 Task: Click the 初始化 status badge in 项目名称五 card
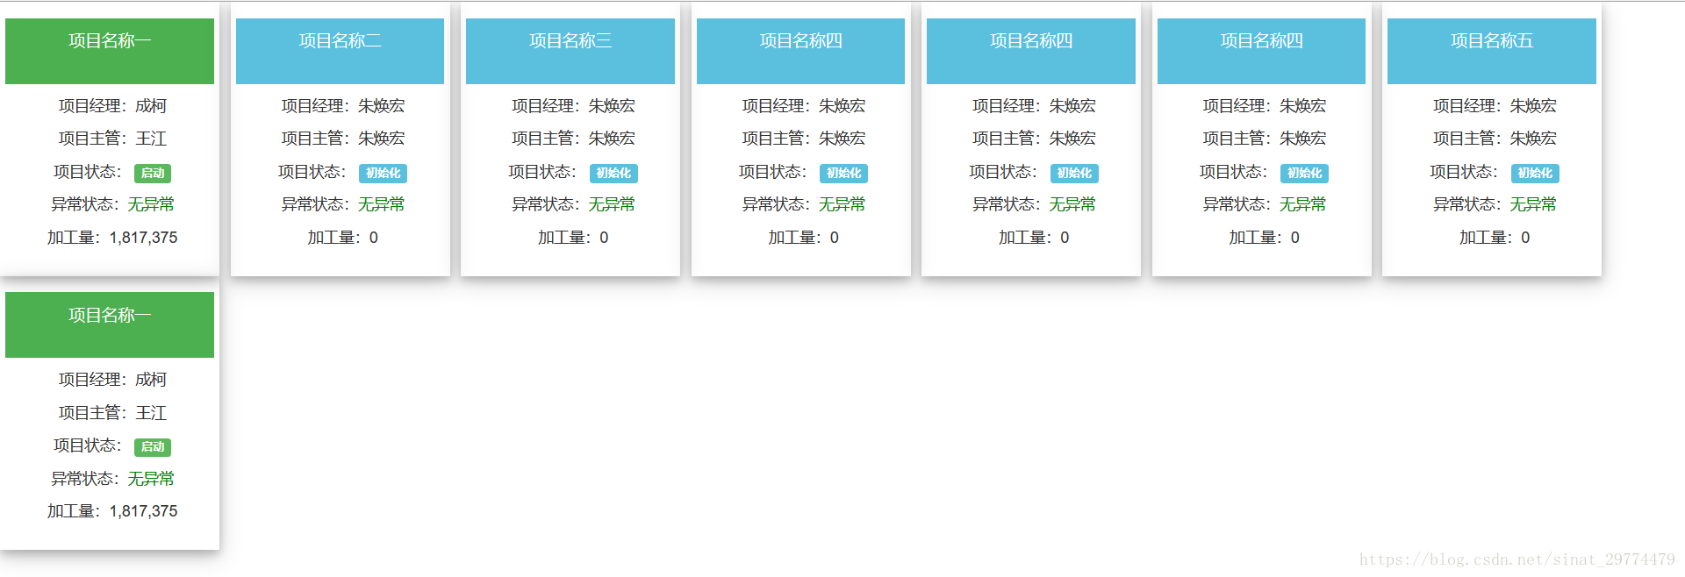[x=1535, y=174]
